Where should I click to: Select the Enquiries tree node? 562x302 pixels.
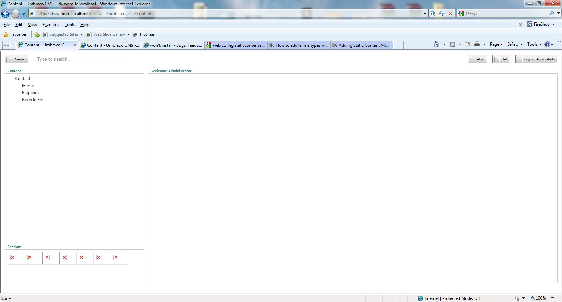(31, 93)
